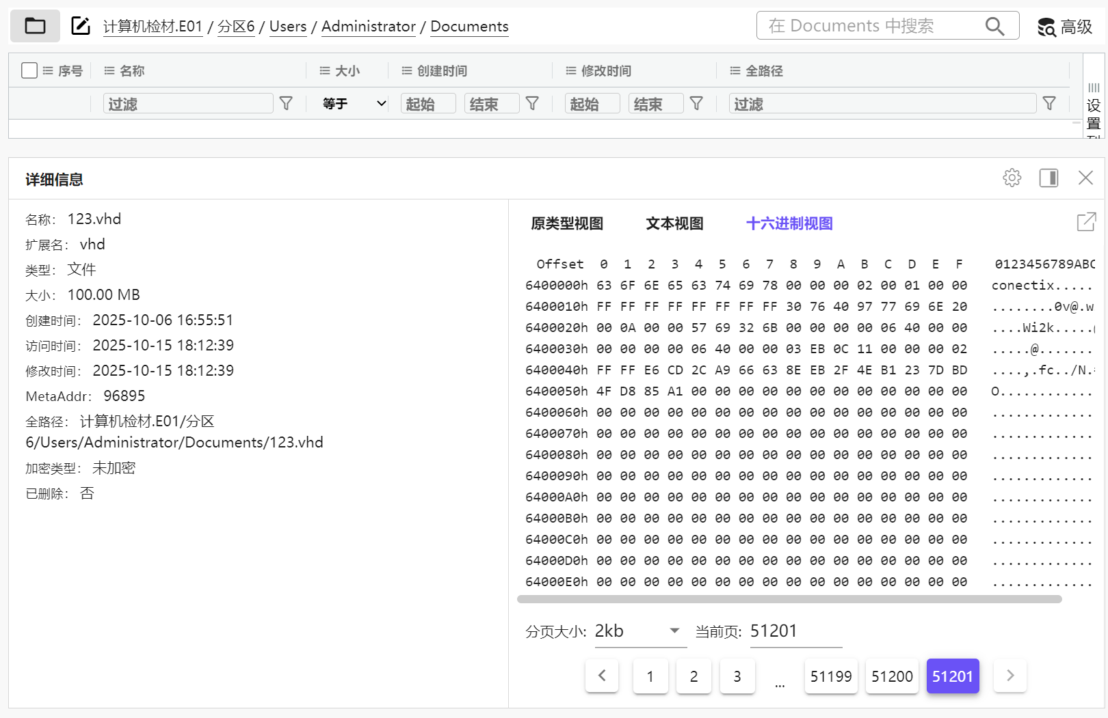Toggle the select-all checkbox in header

[29, 70]
